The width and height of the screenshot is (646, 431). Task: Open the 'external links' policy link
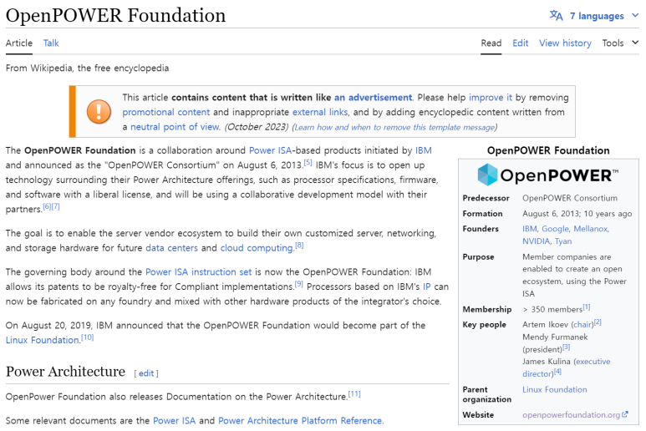(320, 112)
